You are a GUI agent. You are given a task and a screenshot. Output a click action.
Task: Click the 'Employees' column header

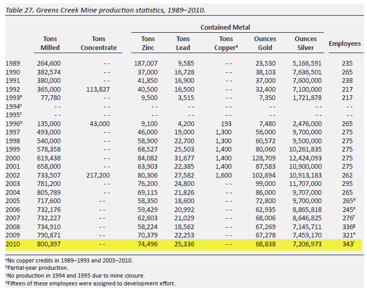click(x=345, y=44)
